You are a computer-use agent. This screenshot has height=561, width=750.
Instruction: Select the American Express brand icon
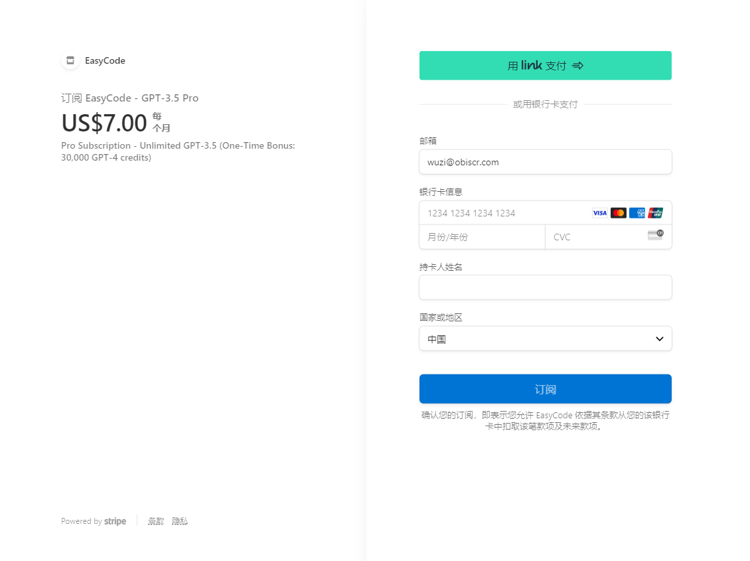(x=637, y=212)
